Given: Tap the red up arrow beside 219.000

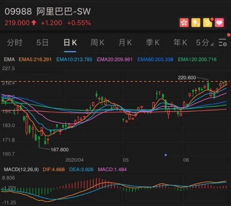Looking at the screenshot, I should pyautogui.click(x=34, y=23).
